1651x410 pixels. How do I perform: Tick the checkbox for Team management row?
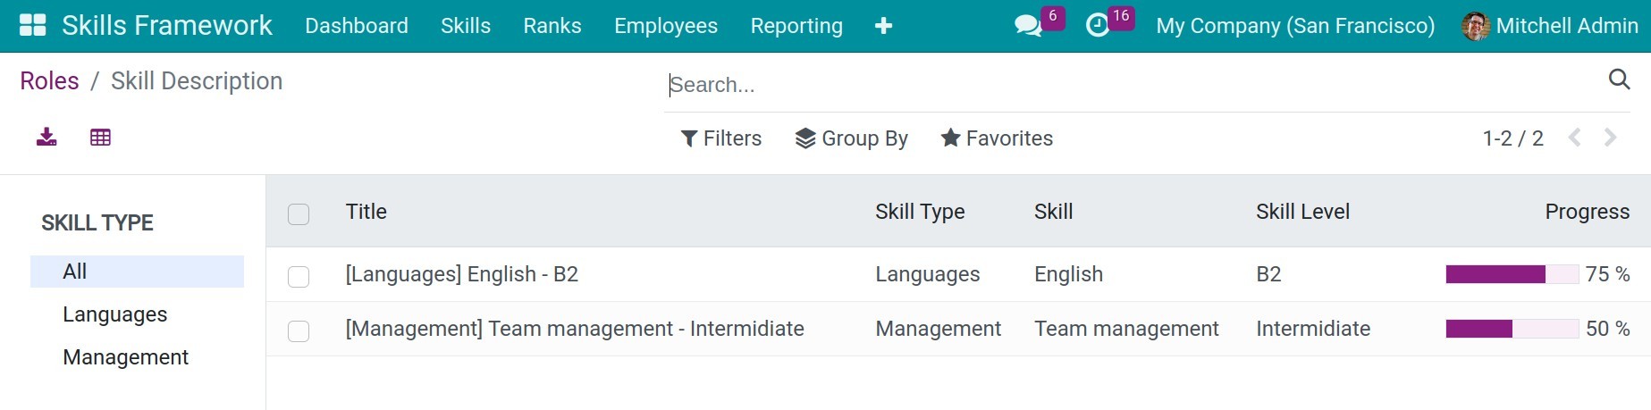(299, 331)
